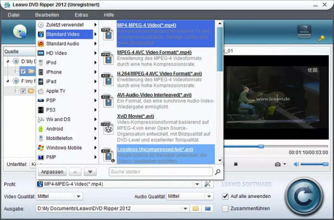
Task: Open the Ausgabe path dropdown arrow
Action: [x=185, y=208]
